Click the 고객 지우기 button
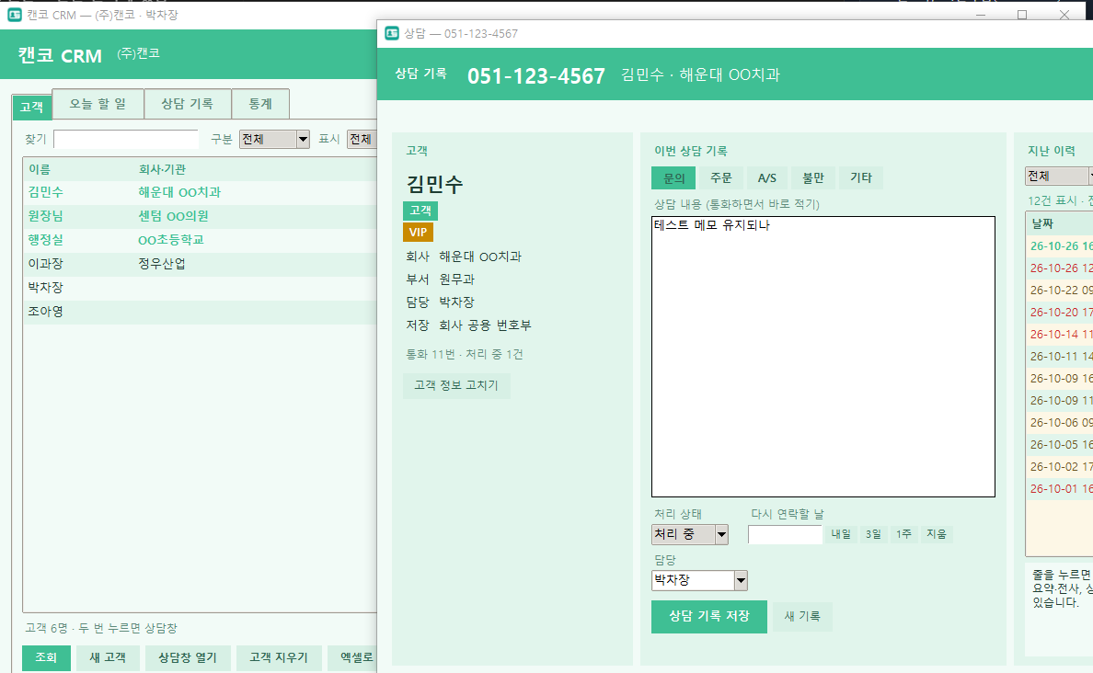 (279, 657)
